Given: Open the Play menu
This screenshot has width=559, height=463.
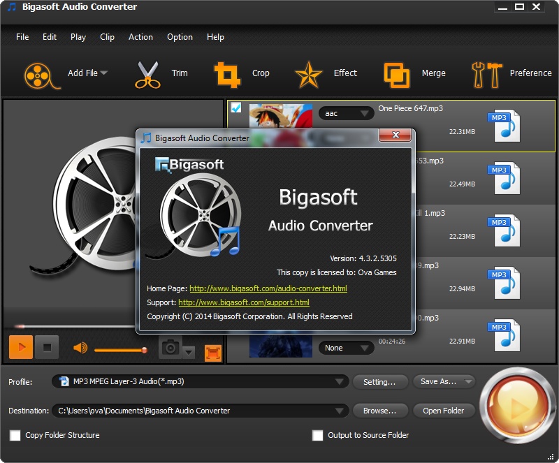Looking at the screenshot, I should click(78, 37).
